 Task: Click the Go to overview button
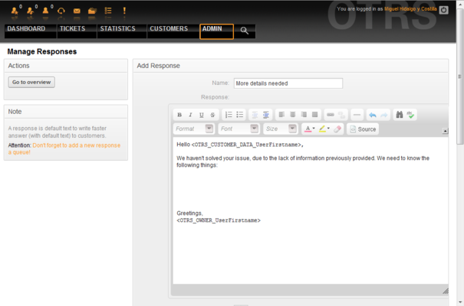coord(31,83)
